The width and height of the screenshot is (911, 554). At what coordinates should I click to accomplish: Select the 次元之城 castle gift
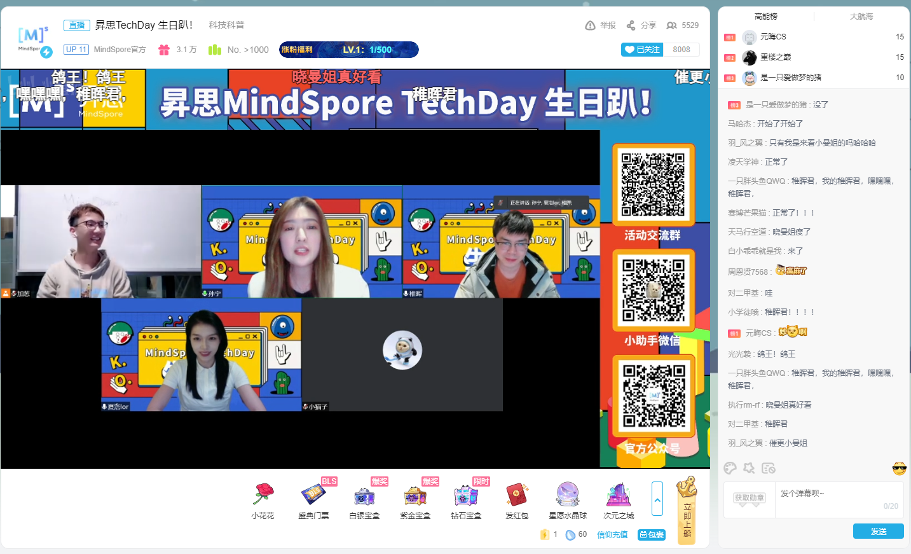(x=619, y=501)
